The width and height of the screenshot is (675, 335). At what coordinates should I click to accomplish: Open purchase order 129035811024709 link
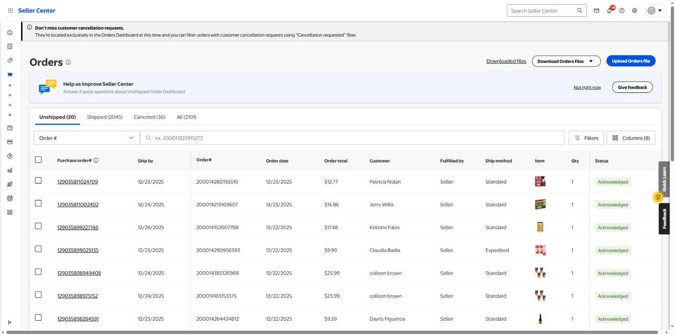pyautogui.click(x=78, y=182)
